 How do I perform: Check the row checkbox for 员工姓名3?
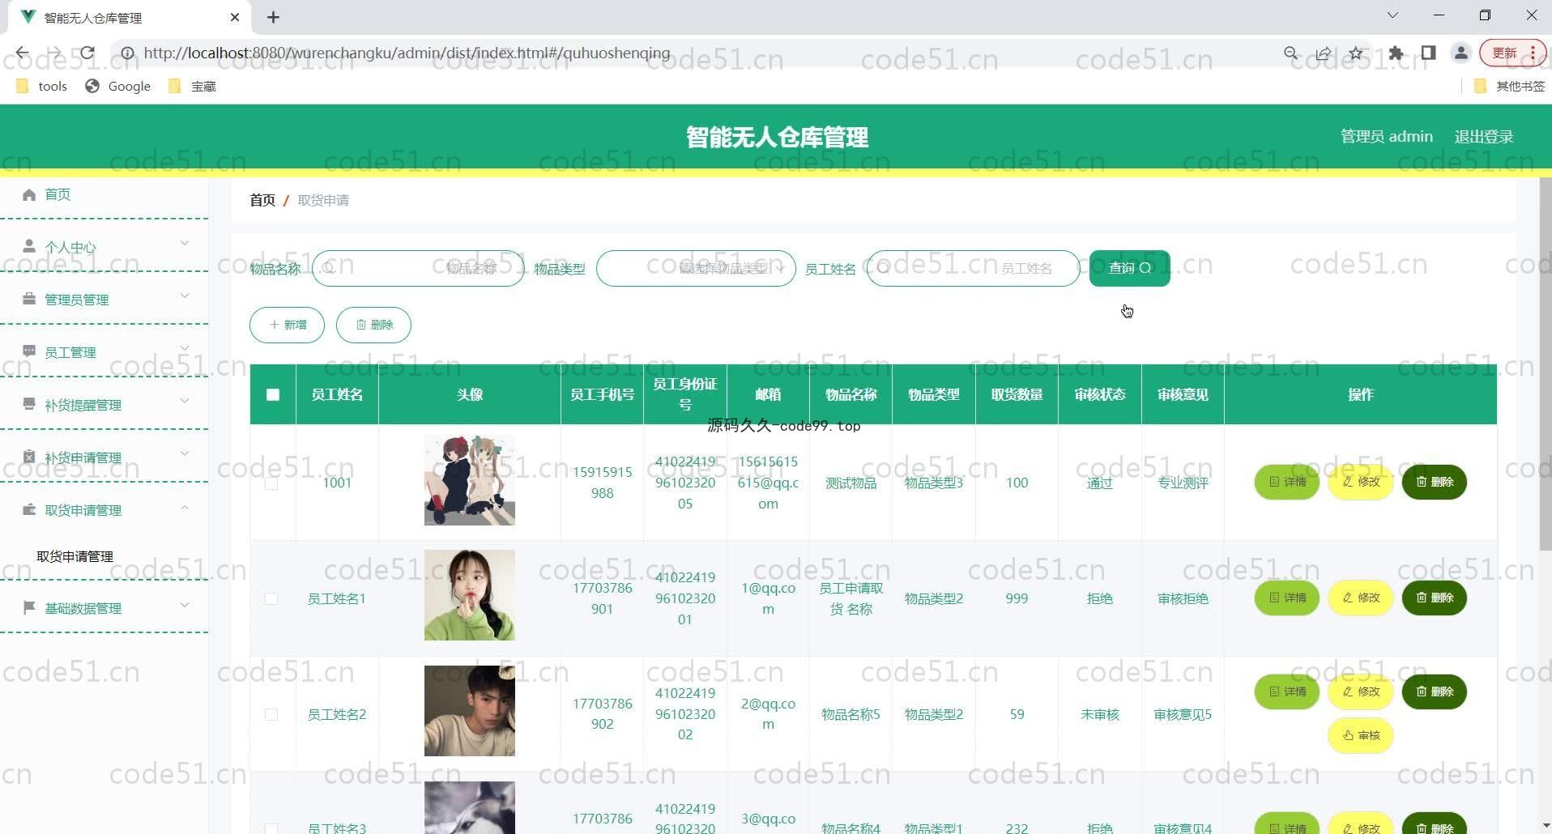click(x=271, y=828)
